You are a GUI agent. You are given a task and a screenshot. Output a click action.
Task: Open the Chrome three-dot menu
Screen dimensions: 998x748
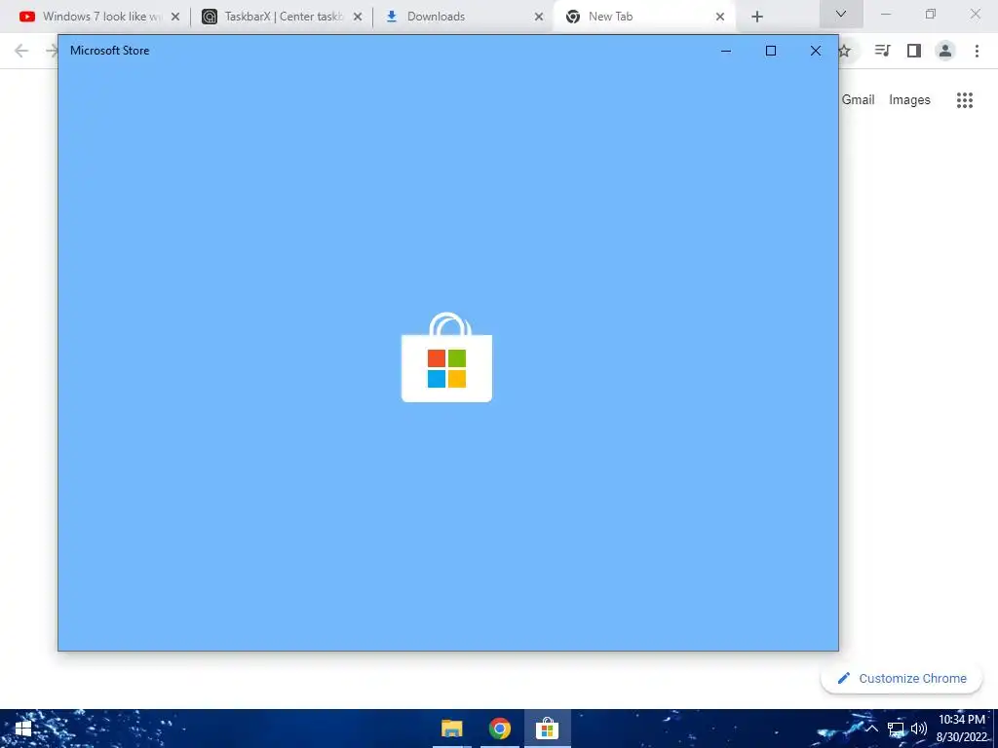(977, 51)
